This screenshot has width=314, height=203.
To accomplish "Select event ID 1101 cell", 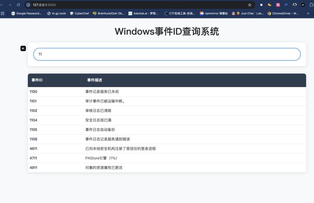I will point(33,101).
